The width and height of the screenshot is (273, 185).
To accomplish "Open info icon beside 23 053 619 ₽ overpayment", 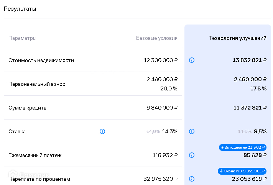I will click(x=192, y=179).
